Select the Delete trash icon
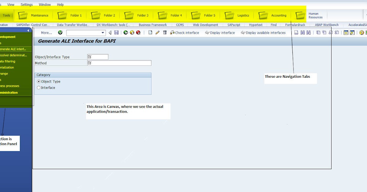Screen dimensions: 367x192 tap(165, 33)
